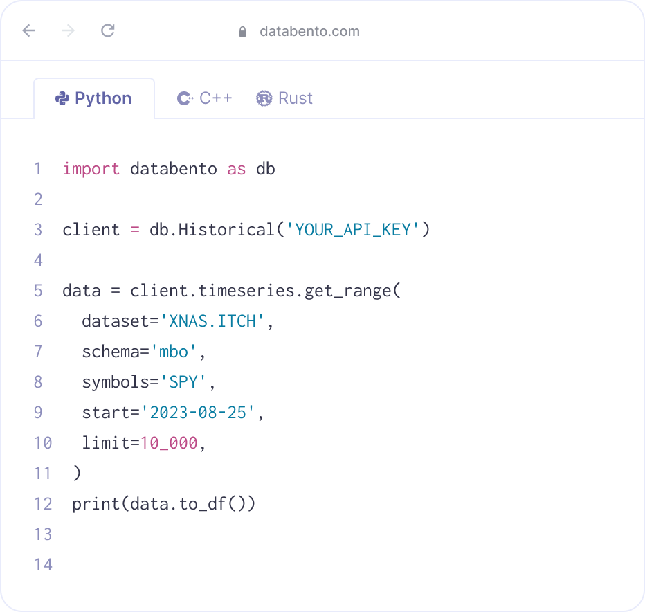Click the 'YOUR_API_KEY' string
645x612 pixels.
[x=352, y=230]
